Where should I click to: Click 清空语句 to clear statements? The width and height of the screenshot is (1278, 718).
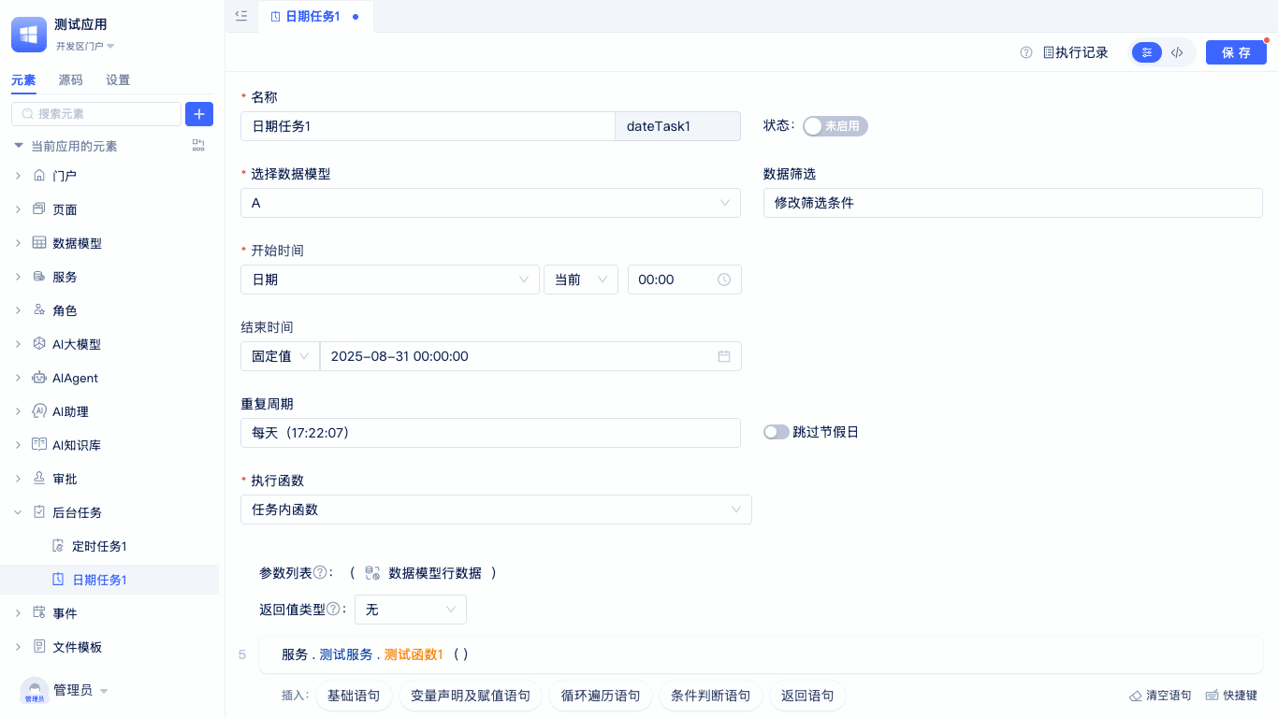point(1160,696)
